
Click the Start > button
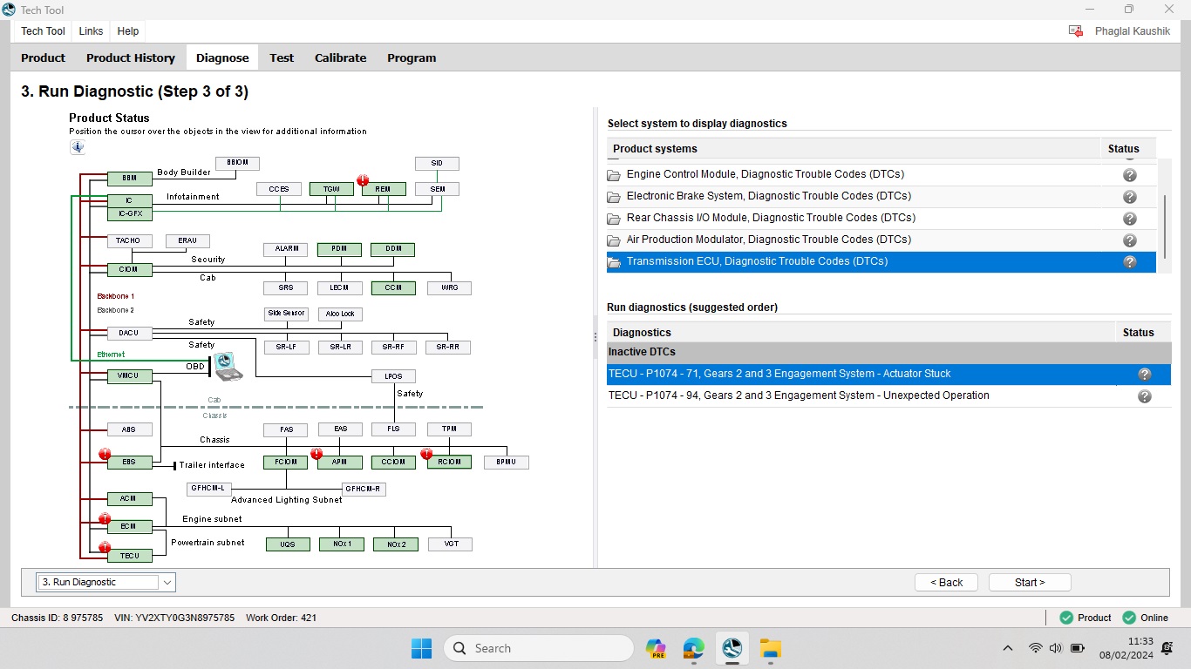(1030, 583)
